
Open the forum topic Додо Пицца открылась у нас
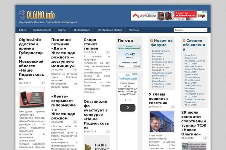(x=162, y=82)
